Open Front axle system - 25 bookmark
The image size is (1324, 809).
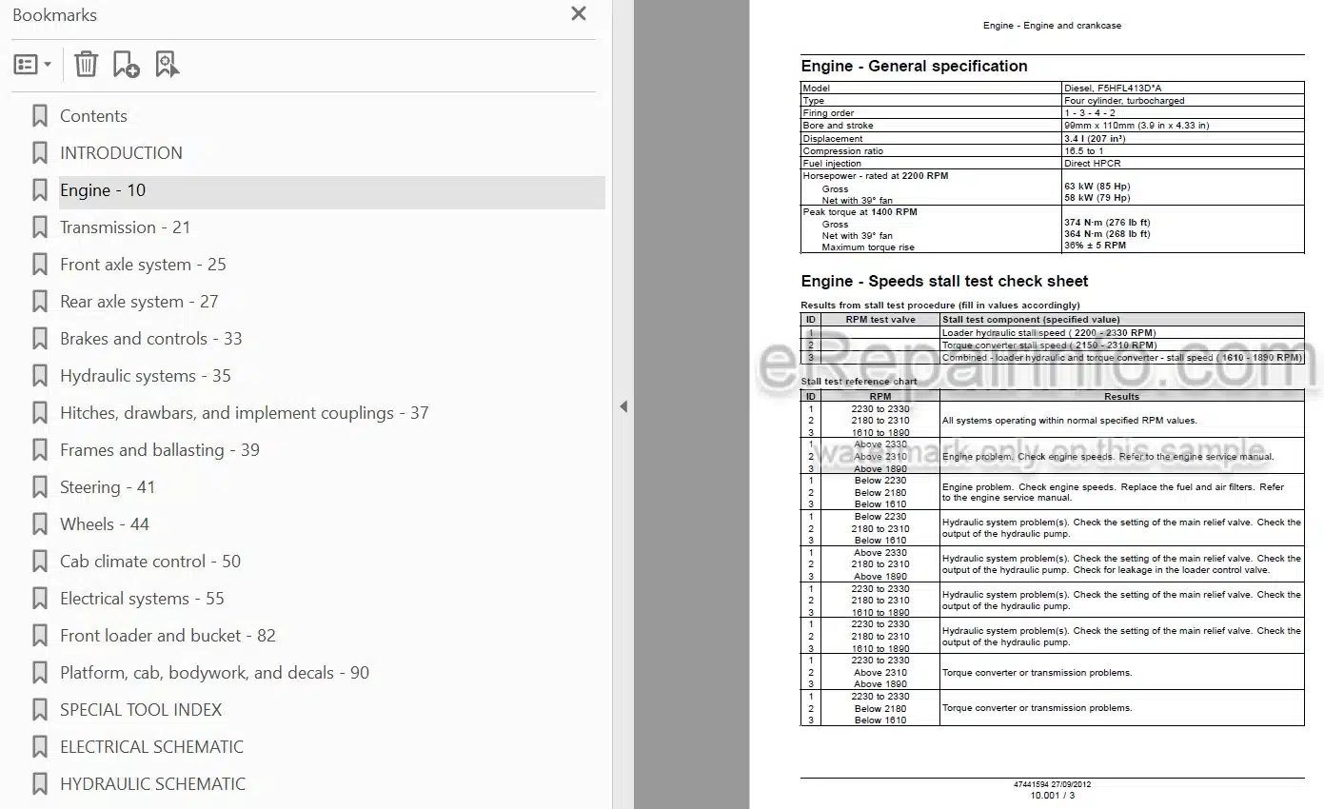pyautogui.click(x=143, y=265)
